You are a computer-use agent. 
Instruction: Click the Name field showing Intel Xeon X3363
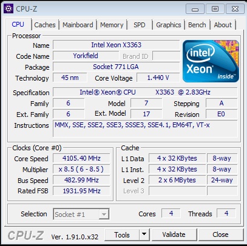pos(117,45)
